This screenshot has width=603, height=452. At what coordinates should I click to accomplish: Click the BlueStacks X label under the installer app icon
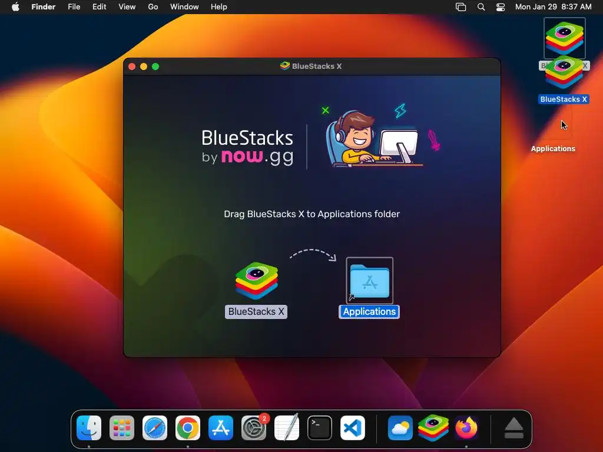pos(256,312)
